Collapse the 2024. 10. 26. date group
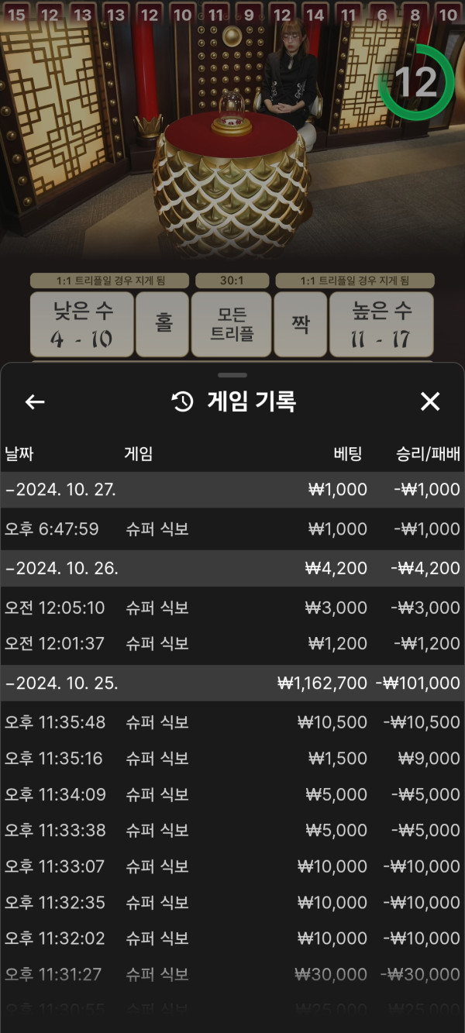Viewport: 465px width, 1033px height. pyautogui.click(x=62, y=568)
